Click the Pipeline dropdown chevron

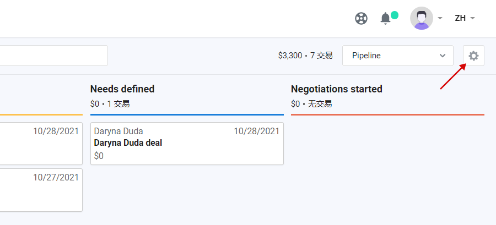[x=442, y=56]
